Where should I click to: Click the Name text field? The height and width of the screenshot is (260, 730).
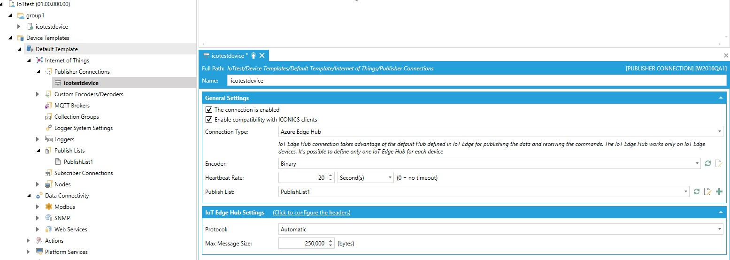476,81
